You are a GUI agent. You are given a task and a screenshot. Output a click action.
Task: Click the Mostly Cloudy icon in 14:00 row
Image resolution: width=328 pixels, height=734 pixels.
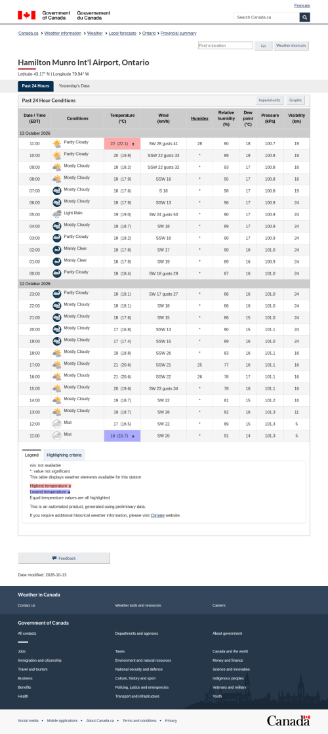(x=56, y=400)
